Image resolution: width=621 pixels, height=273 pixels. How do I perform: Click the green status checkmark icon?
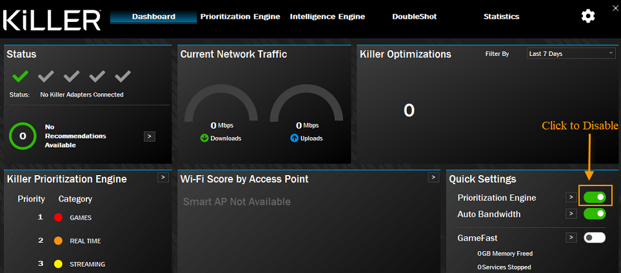[21, 77]
